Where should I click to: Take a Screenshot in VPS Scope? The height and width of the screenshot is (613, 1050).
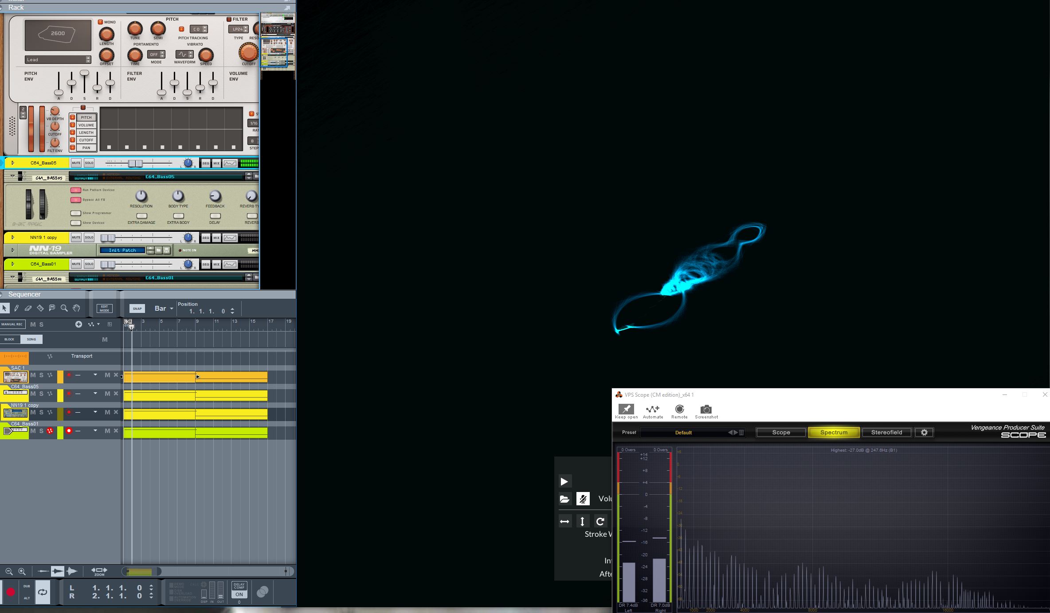tap(706, 411)
